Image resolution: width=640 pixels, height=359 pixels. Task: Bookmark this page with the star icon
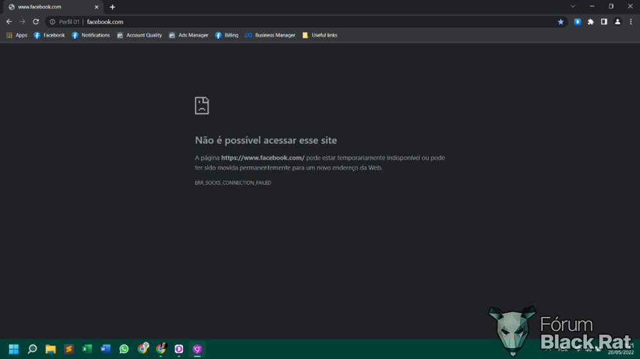(x=561, y=22)
